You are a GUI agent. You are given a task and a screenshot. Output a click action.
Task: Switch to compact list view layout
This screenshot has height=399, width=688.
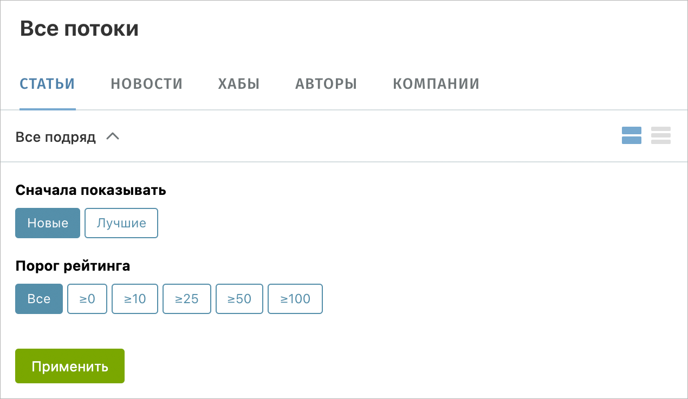pyautogui.click(x=661, y=135)
